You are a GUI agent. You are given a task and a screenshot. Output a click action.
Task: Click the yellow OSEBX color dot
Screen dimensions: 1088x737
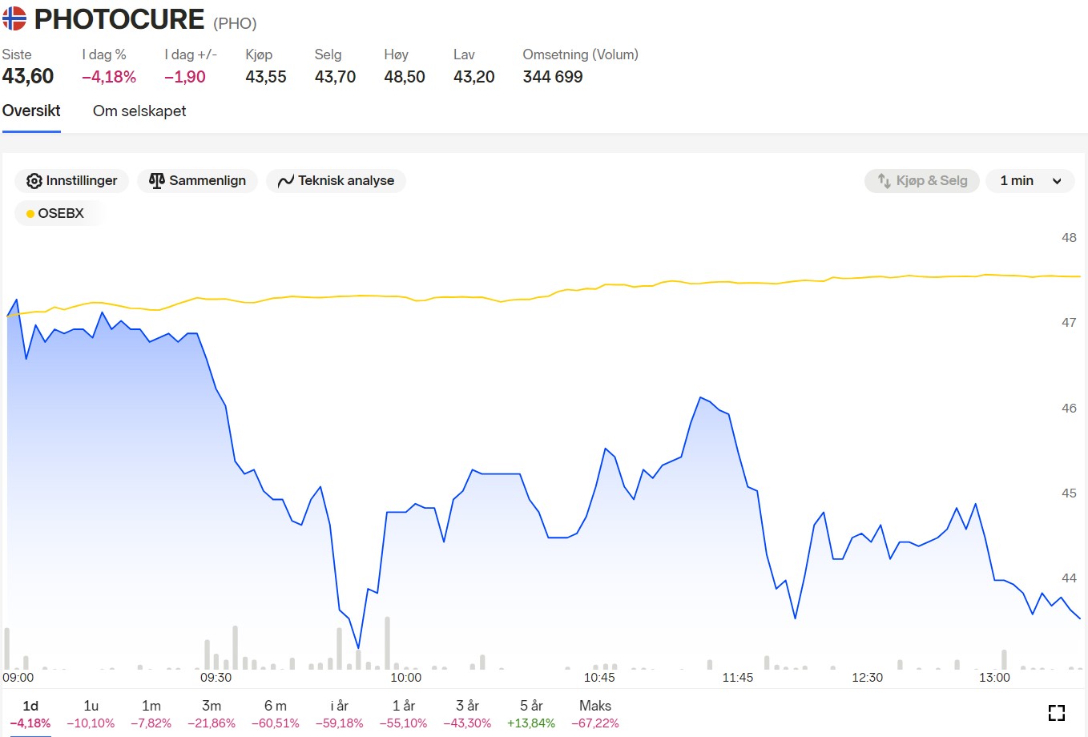coord(30,214)
